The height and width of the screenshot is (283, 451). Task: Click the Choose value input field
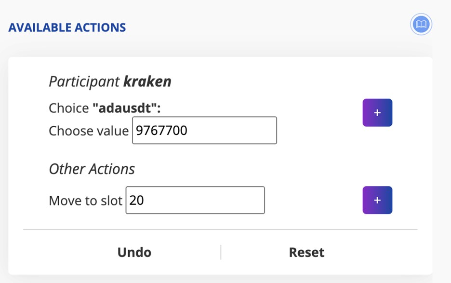click(x=204, y=131)
